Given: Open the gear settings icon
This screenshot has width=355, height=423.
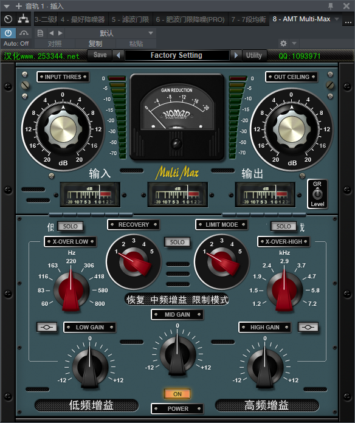Looking at the screenshot, I should point(283,43).
